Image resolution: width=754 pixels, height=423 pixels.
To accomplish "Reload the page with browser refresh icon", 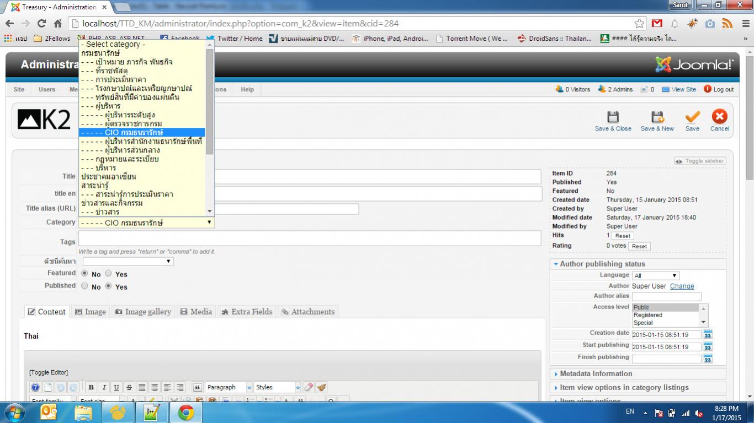I will pyautogui.click(x=41, y=24).
